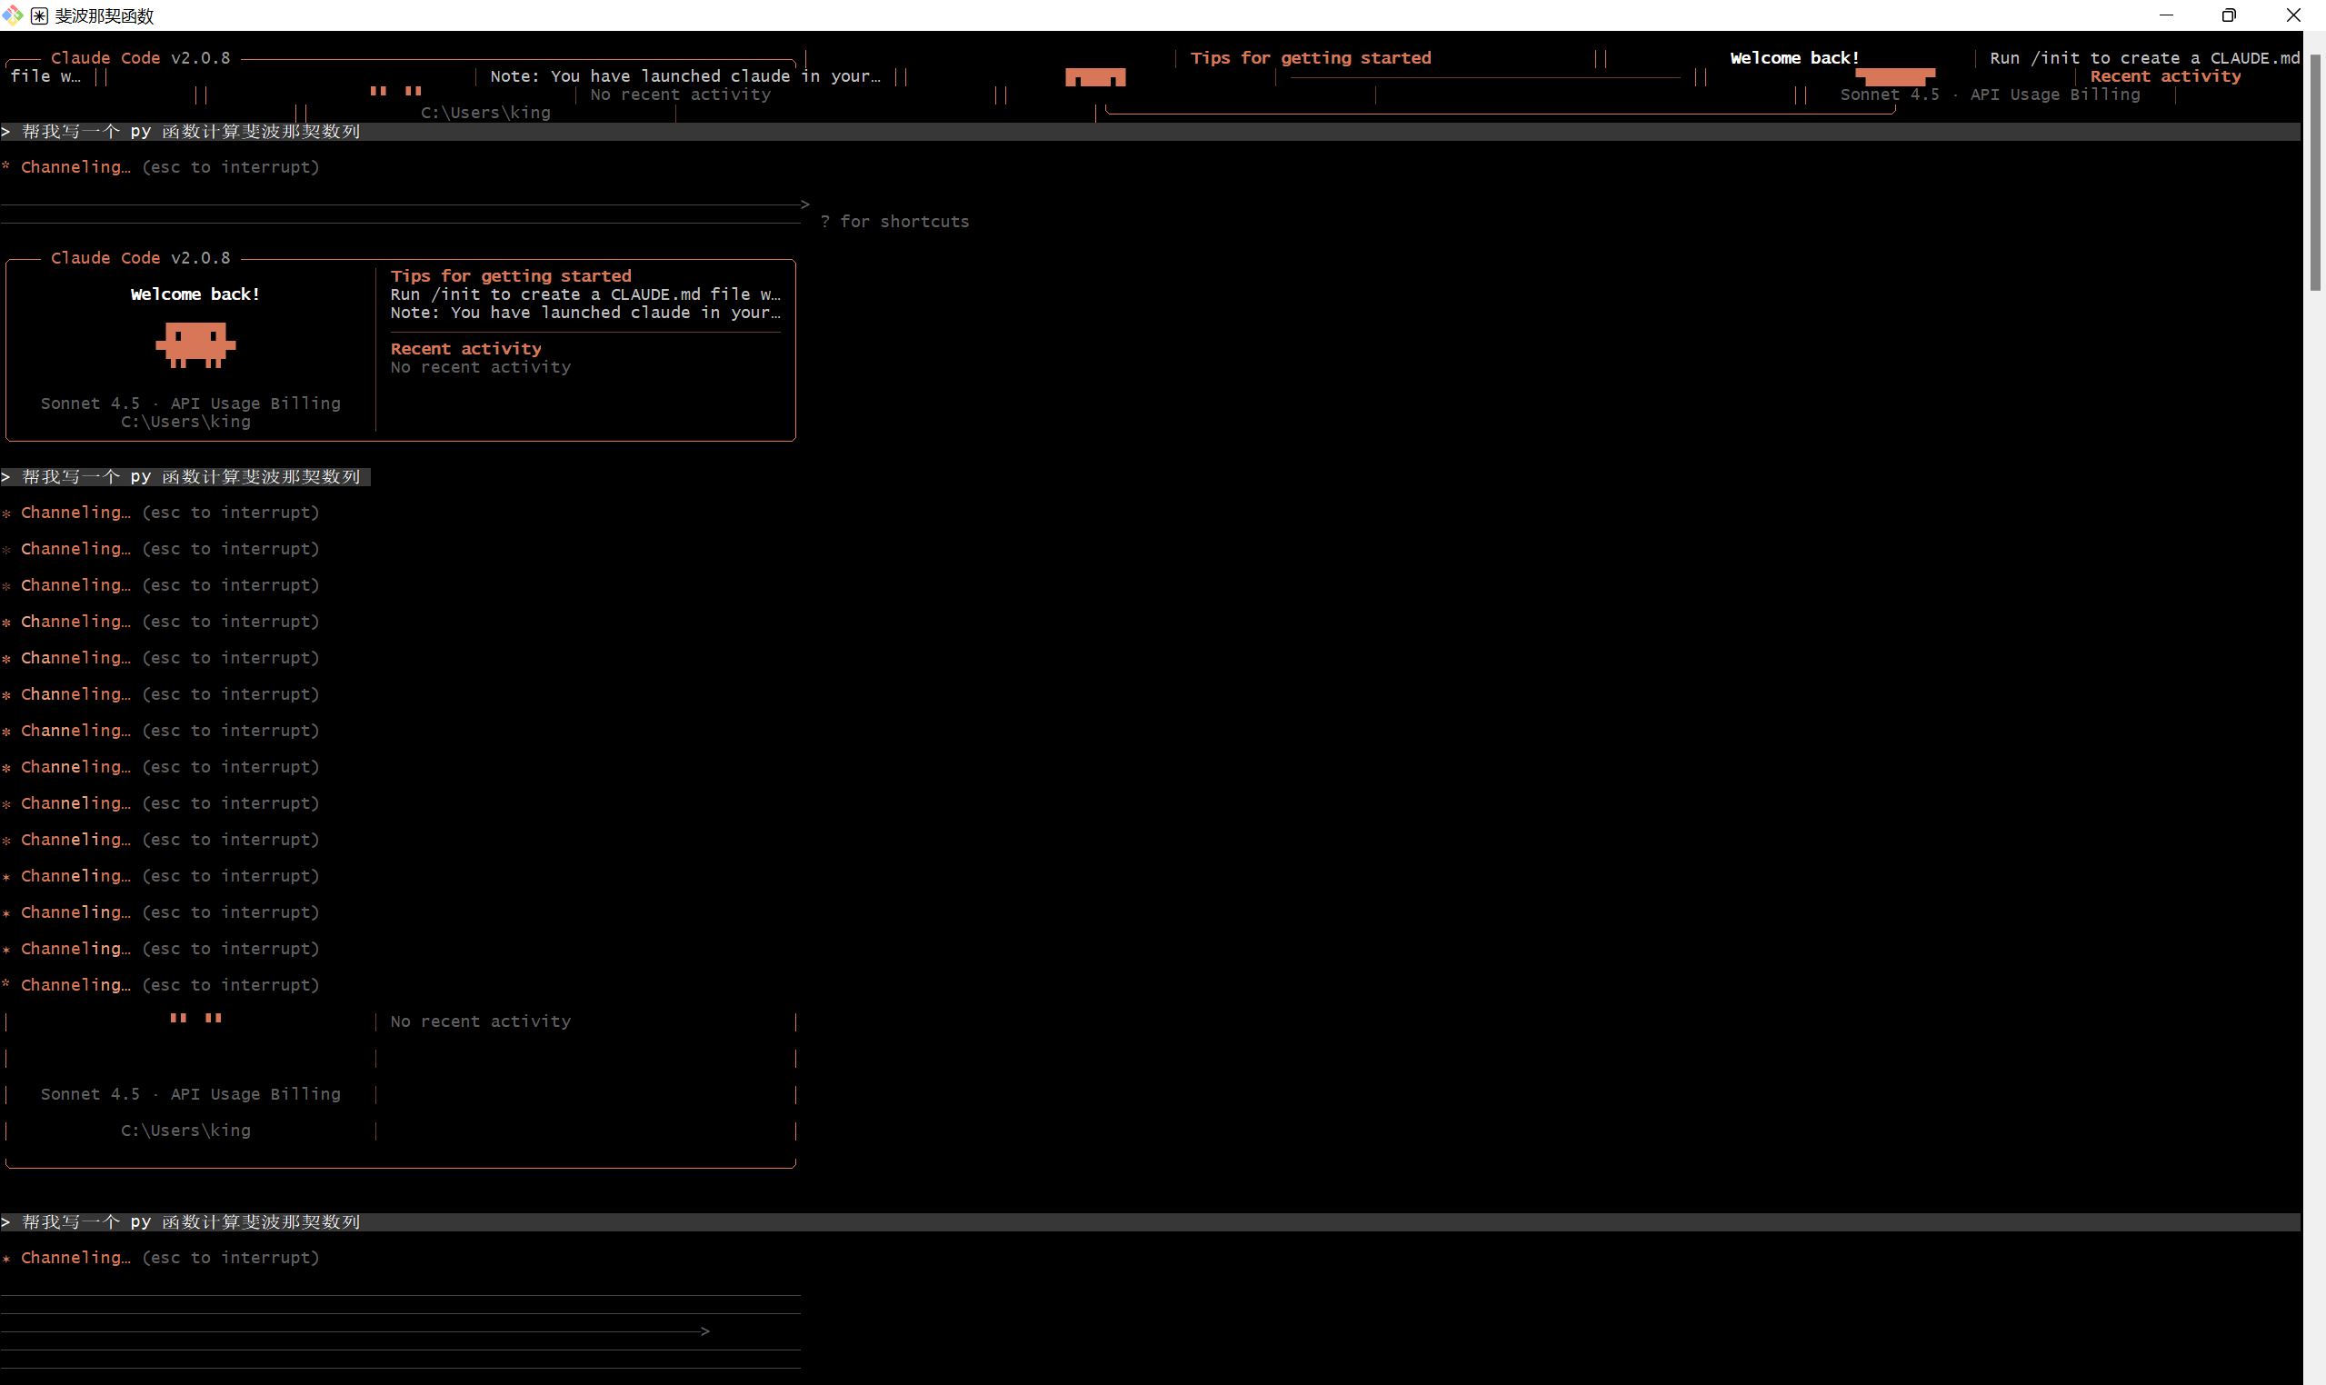Click the standalone 'file w…' fragment at the top-left

pos(45,75)
